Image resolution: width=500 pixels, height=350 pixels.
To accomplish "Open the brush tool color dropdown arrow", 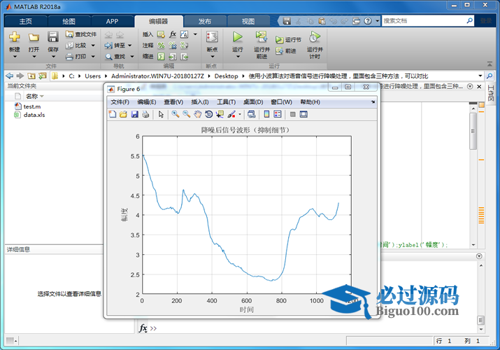I will click(x=240, y=114).
